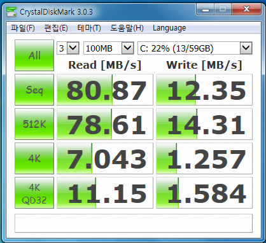This screenshot has width=266, height=243.
Task: Click the Read [MB/s] column header
Action: point(105,65)
